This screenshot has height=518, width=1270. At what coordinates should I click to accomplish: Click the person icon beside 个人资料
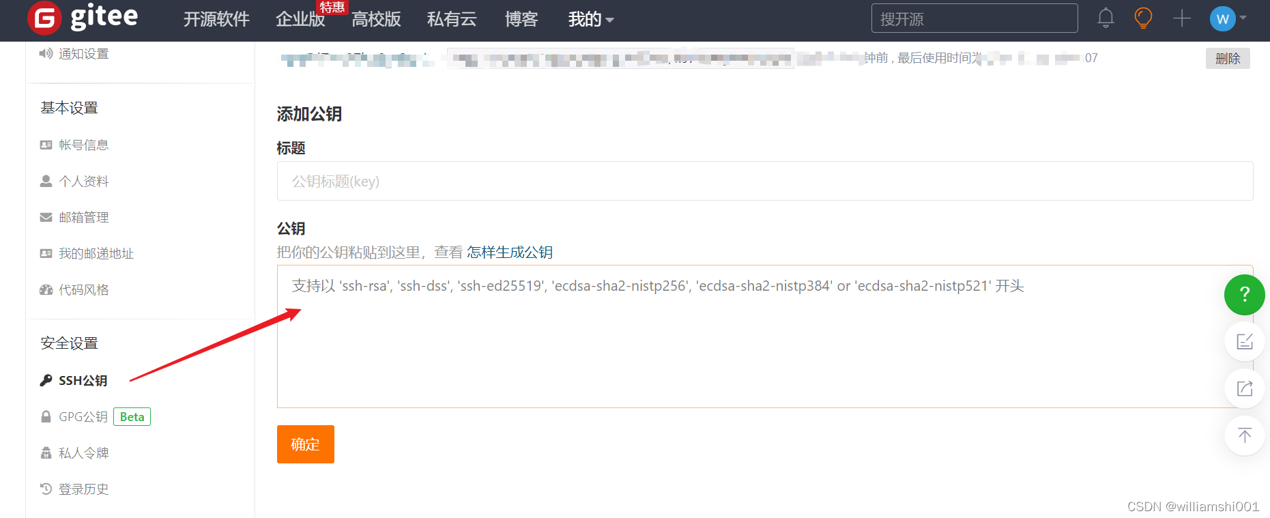tap(46, 181)
